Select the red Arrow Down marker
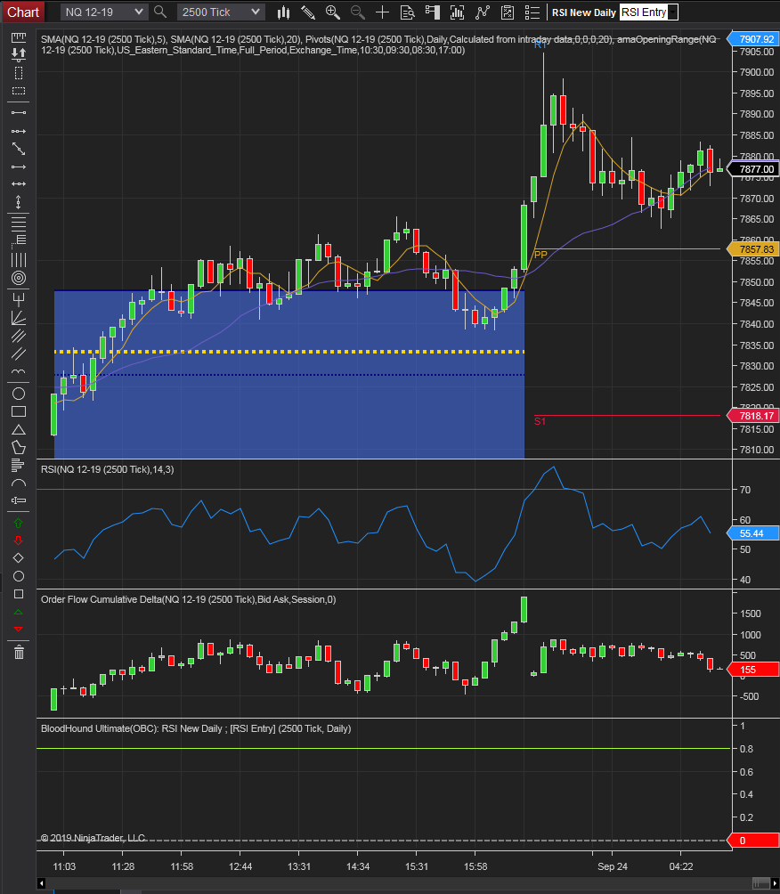The width and height of the screenshot is (780, 894). point(18,540)
